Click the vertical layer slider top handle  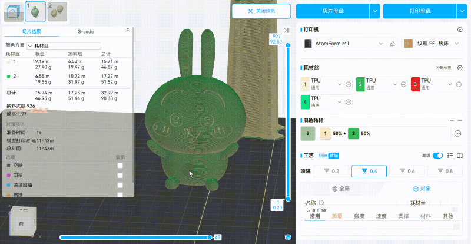(x=288, y=45)
